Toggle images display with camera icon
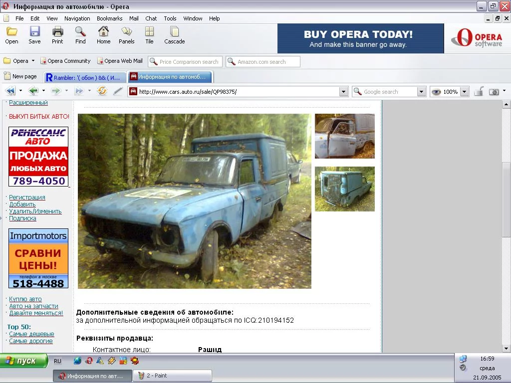 pos(494,92)
